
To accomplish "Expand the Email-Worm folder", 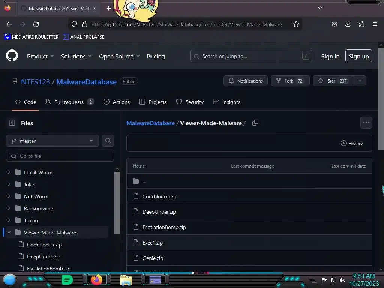I will click(x=9, y=172).
